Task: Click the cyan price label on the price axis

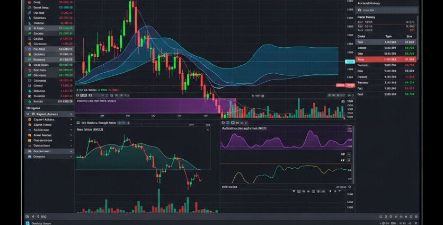Action: [x=350, y=62]
